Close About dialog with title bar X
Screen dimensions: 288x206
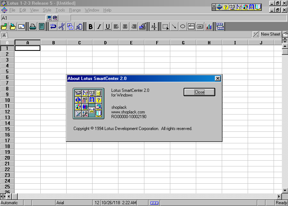click(218, 79)
